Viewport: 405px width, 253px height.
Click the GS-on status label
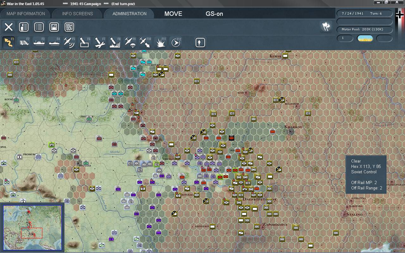(x=214, y=14)
